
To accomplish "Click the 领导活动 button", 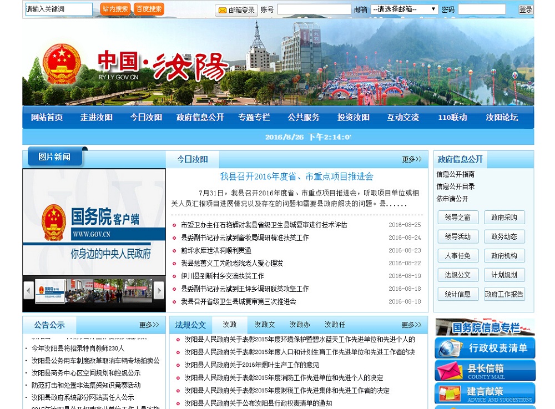I will point(458,236).
